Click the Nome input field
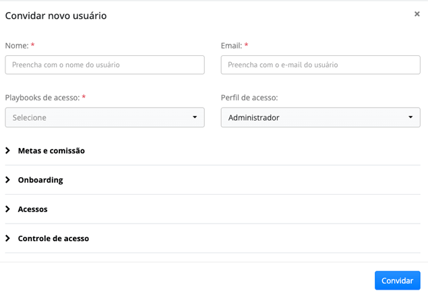The width and height of the screenshot is (428, 297). pos(105,65)
